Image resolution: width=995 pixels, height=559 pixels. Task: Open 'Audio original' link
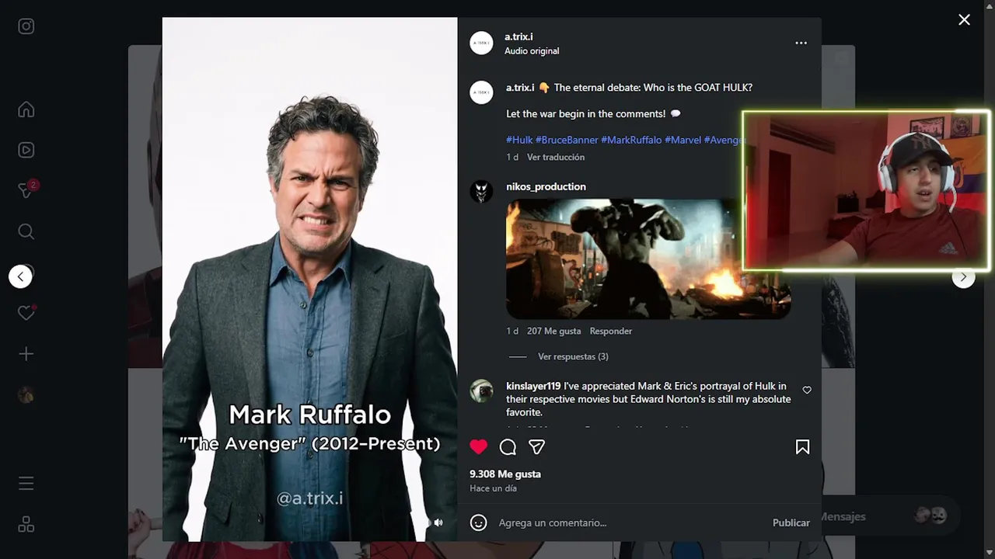coord(532,51)
